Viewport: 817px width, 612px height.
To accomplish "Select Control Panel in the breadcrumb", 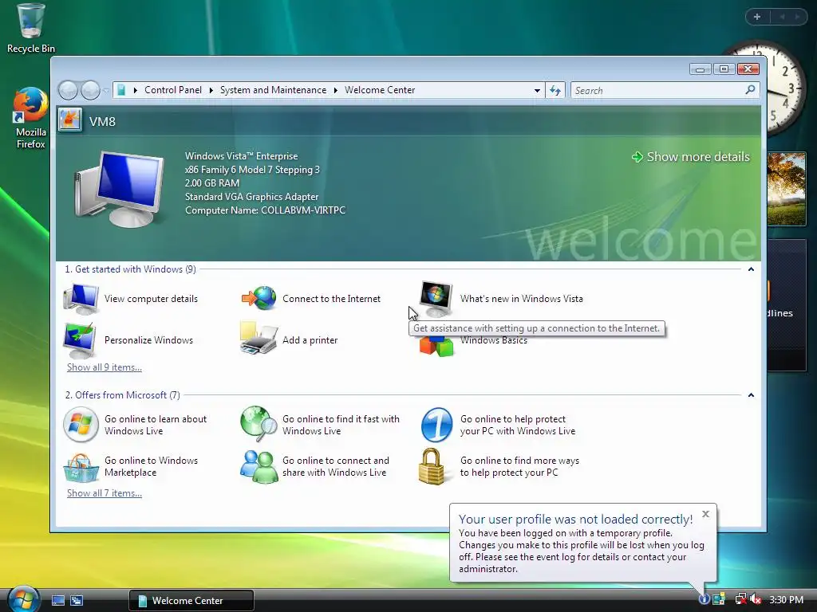I will tap(173, 90).
